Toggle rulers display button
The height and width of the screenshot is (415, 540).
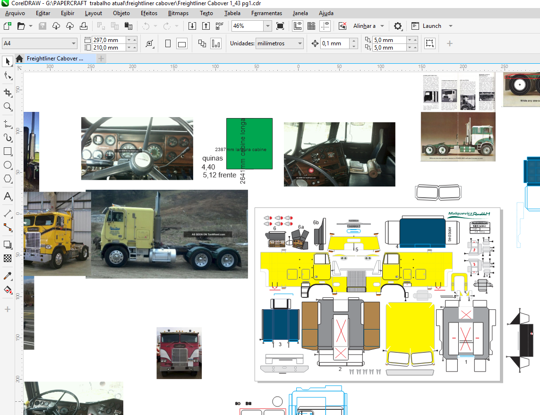coord(298,26)
